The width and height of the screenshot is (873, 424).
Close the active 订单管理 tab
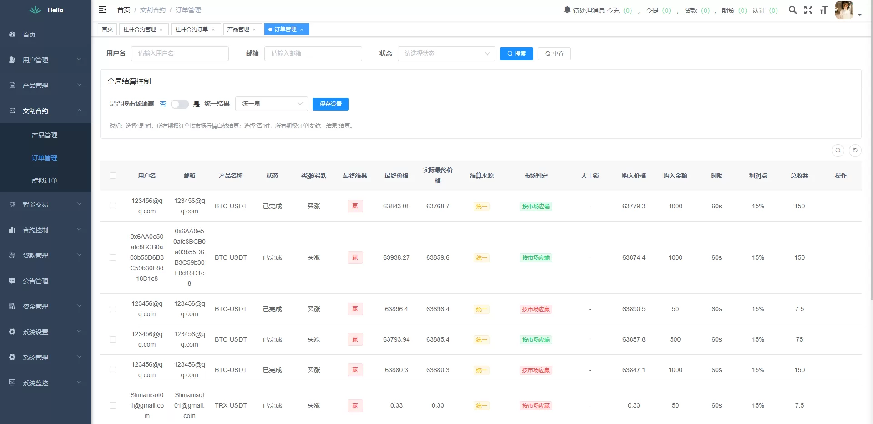[x=302, y=30]
